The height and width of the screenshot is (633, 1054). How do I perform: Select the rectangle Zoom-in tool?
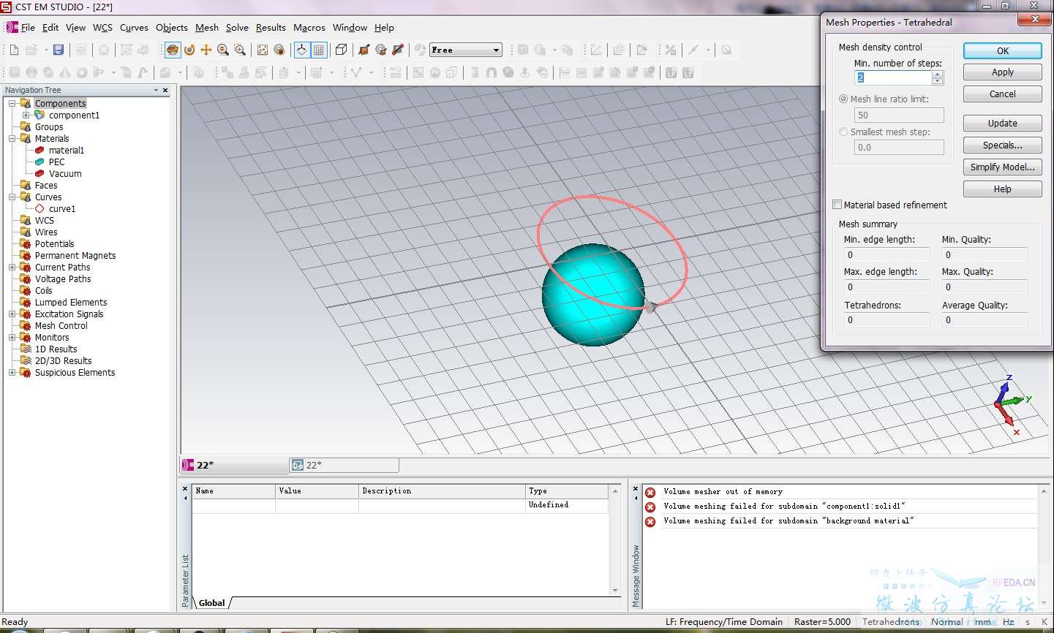point(240,50)
